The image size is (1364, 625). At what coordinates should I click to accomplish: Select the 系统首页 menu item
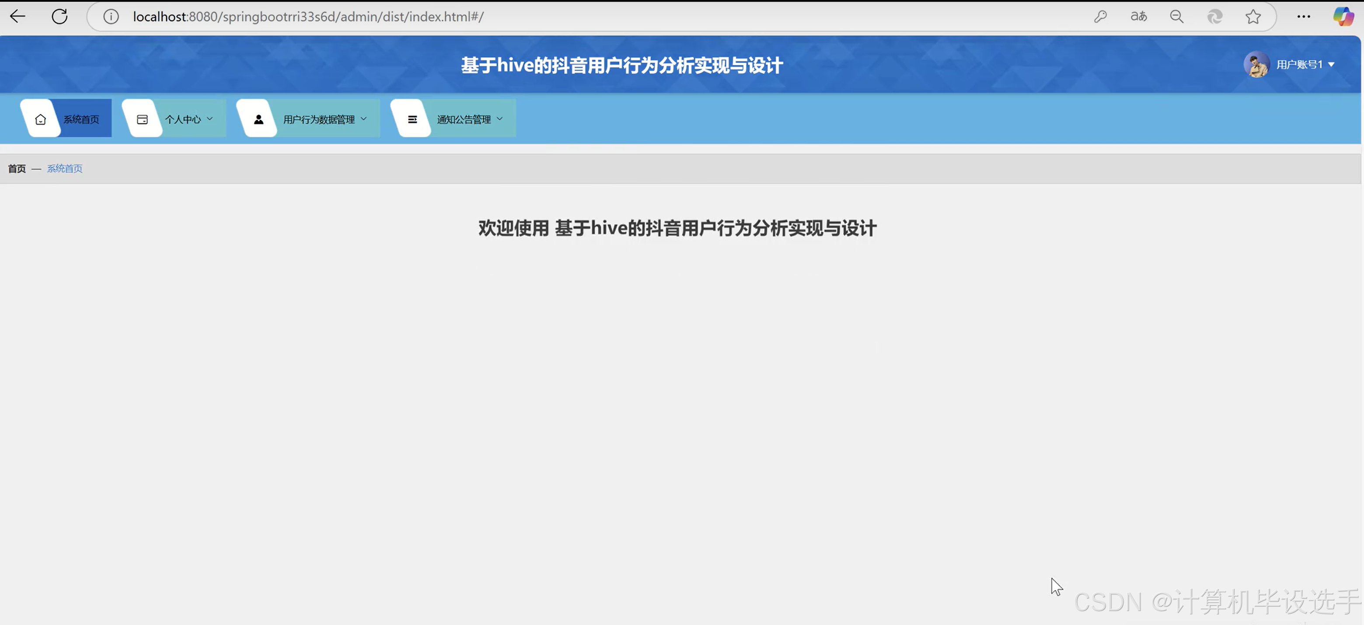coord(66,118)
